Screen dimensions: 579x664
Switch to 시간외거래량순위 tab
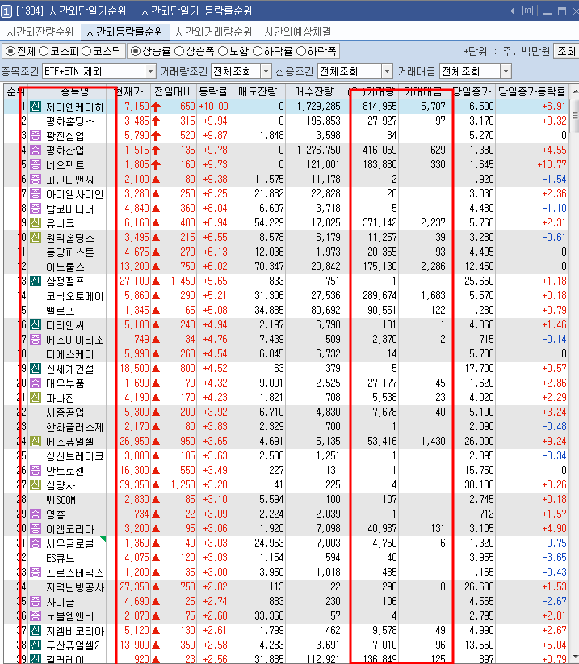[x=213, y=32]
